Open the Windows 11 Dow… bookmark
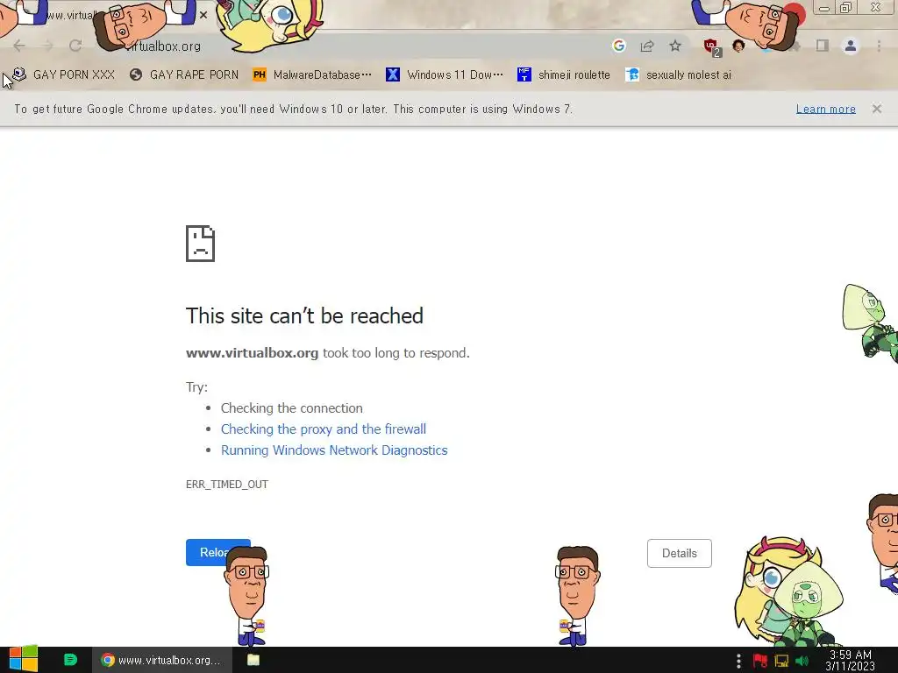 coord(445,74)
